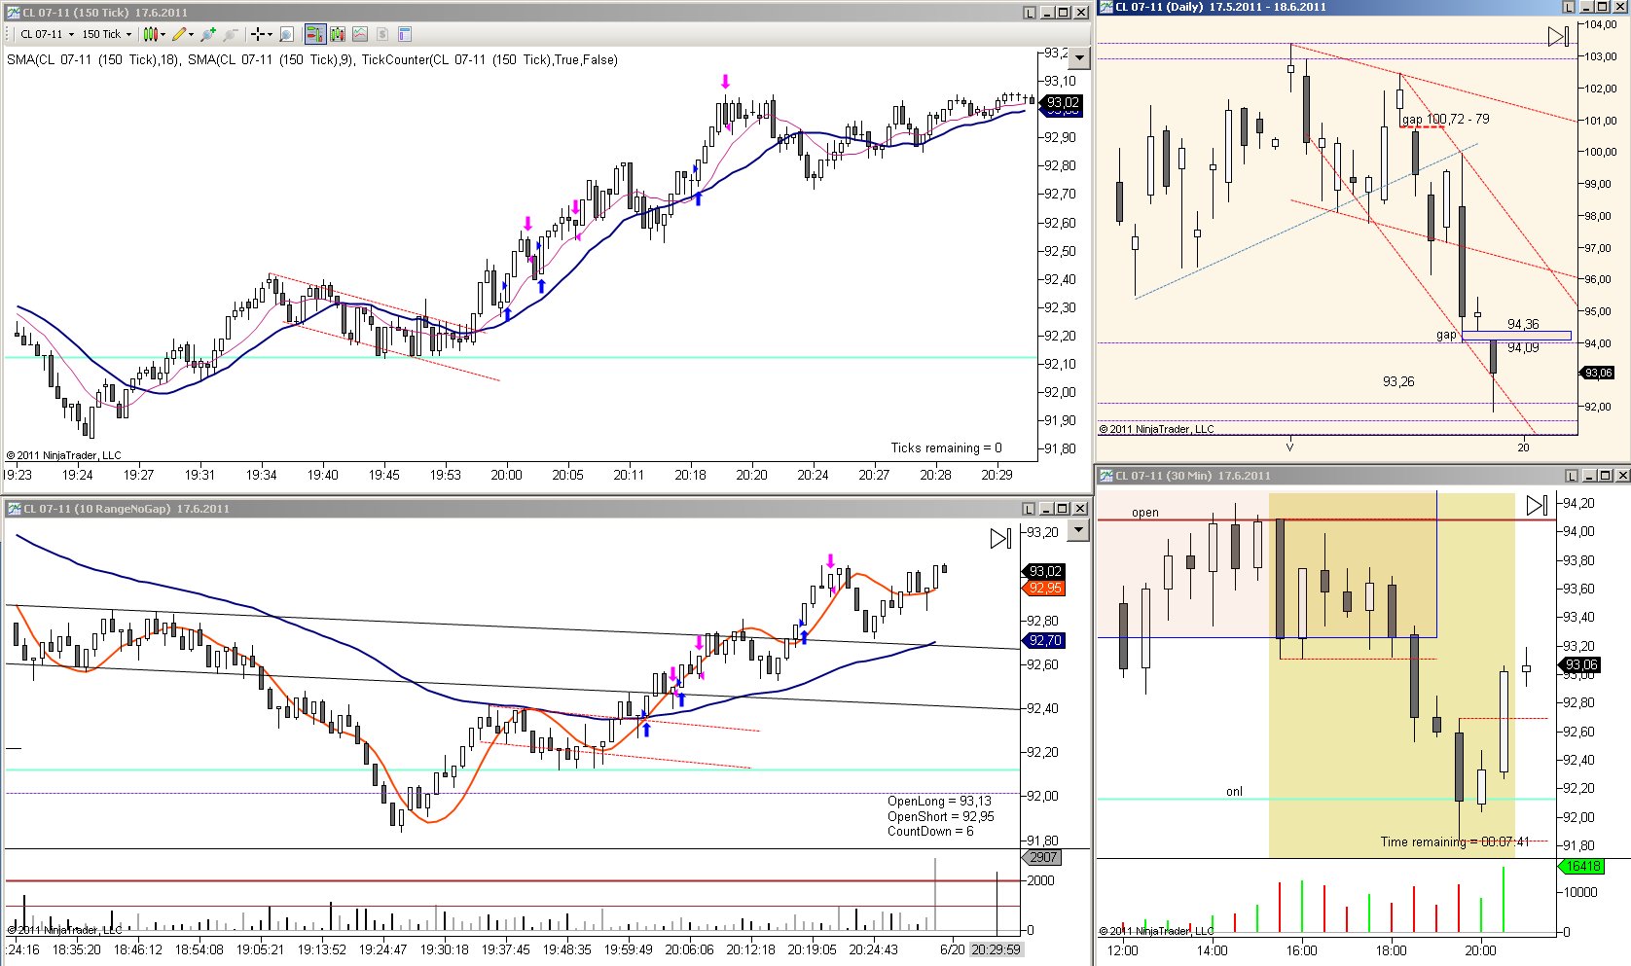
Task: Click the 'Ticks remaining = 0' text
Action: point(946,447)
